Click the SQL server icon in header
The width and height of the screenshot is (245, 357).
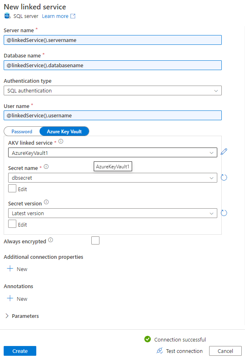click(x=7, y=16)
